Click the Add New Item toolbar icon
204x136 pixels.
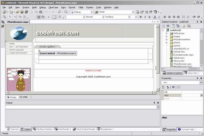pos(11,12)
